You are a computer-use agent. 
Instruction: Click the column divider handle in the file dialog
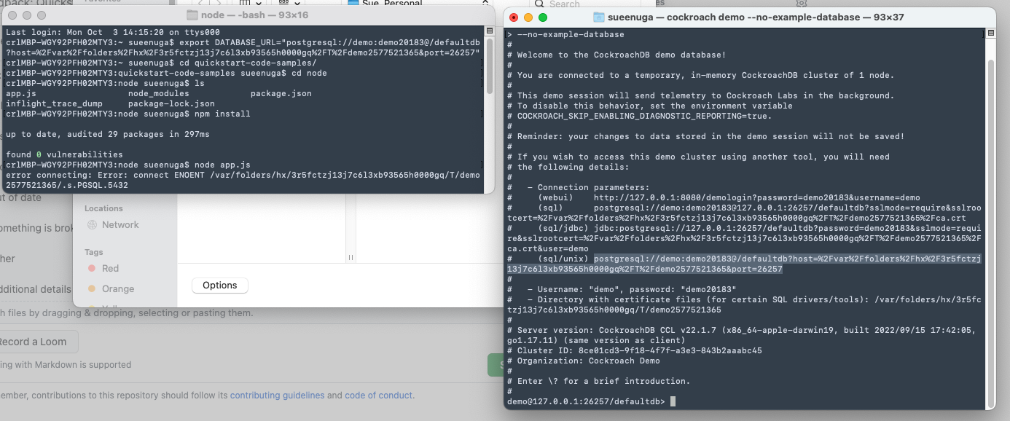click(351, 257)
